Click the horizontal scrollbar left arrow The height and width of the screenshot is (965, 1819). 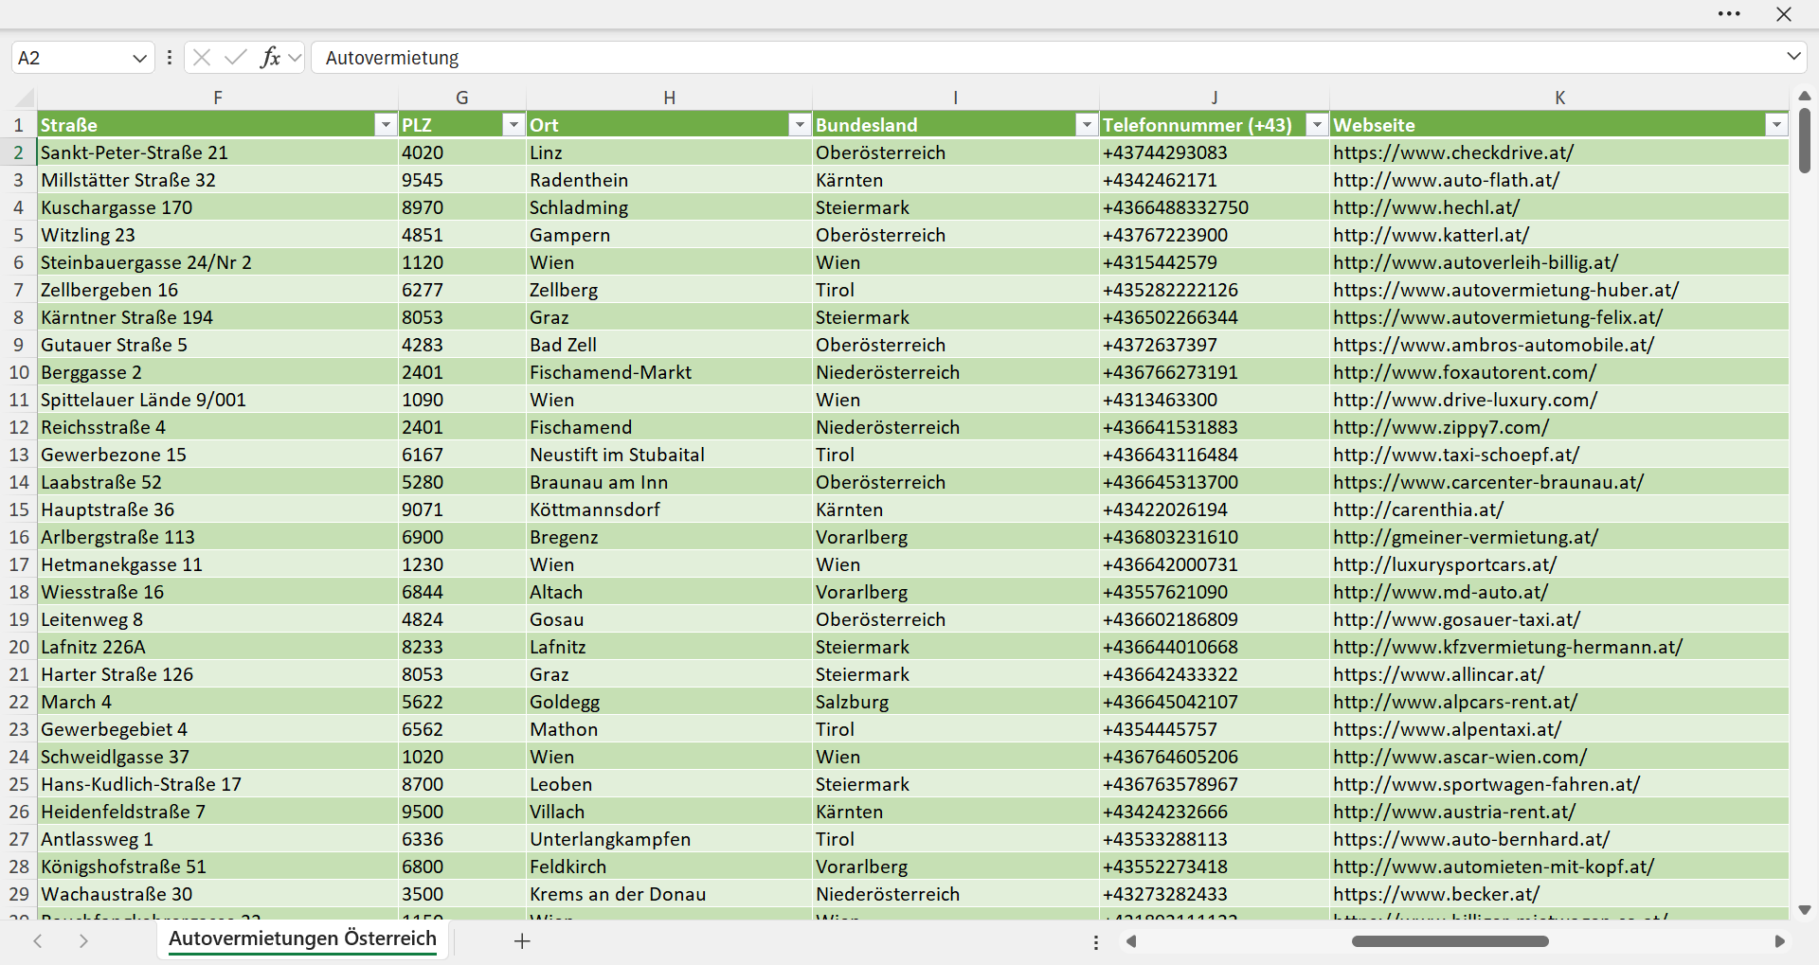1130,941
